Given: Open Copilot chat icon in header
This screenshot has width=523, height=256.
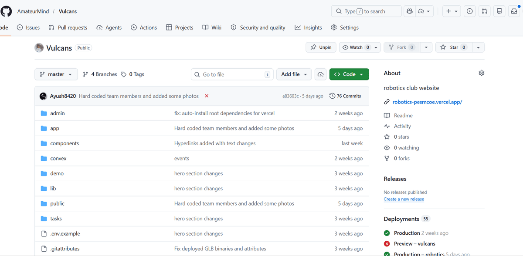Looking at the screenshot, I should [409, 11].
